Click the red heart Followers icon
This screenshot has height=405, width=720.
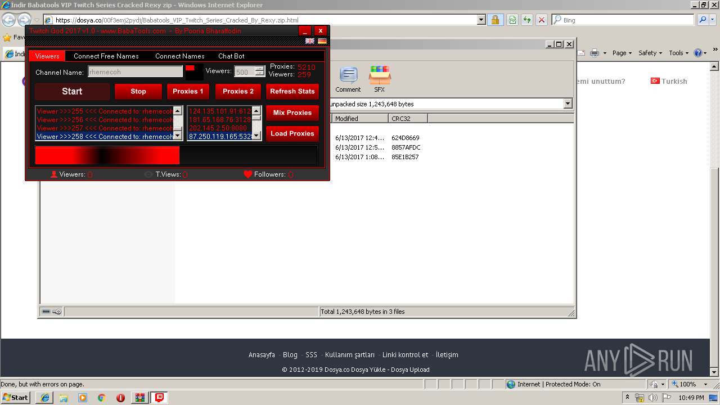point(247,174)
